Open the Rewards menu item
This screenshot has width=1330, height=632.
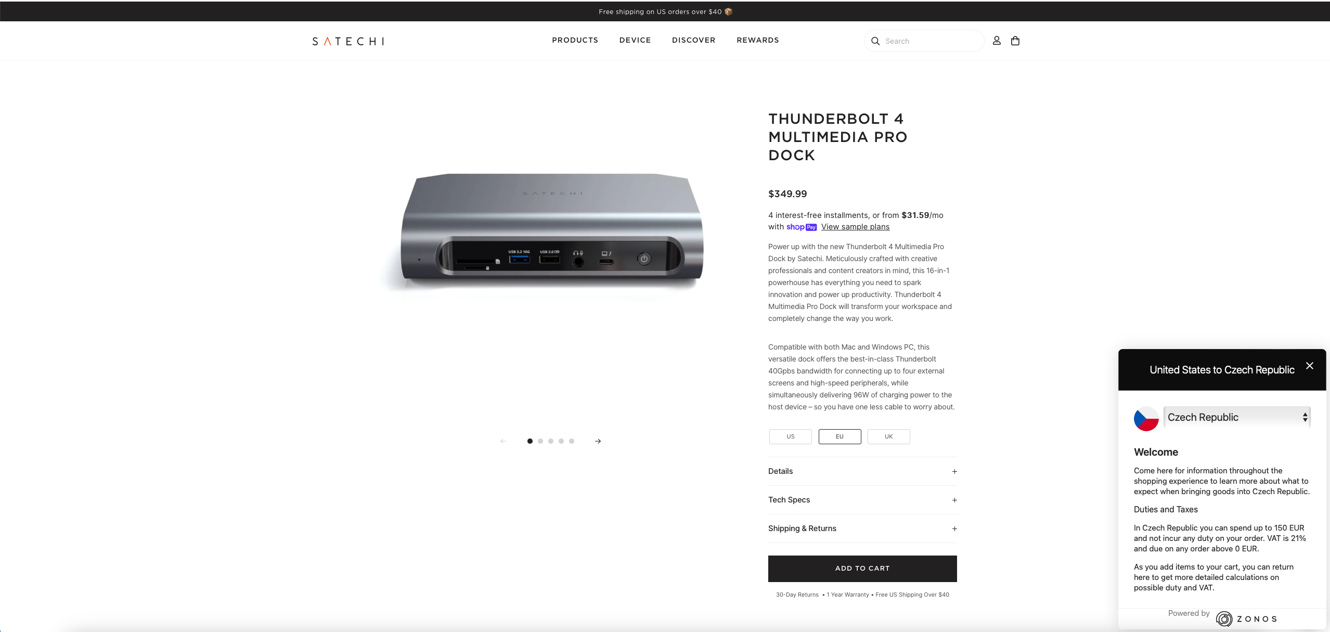[x=757, y=40]
